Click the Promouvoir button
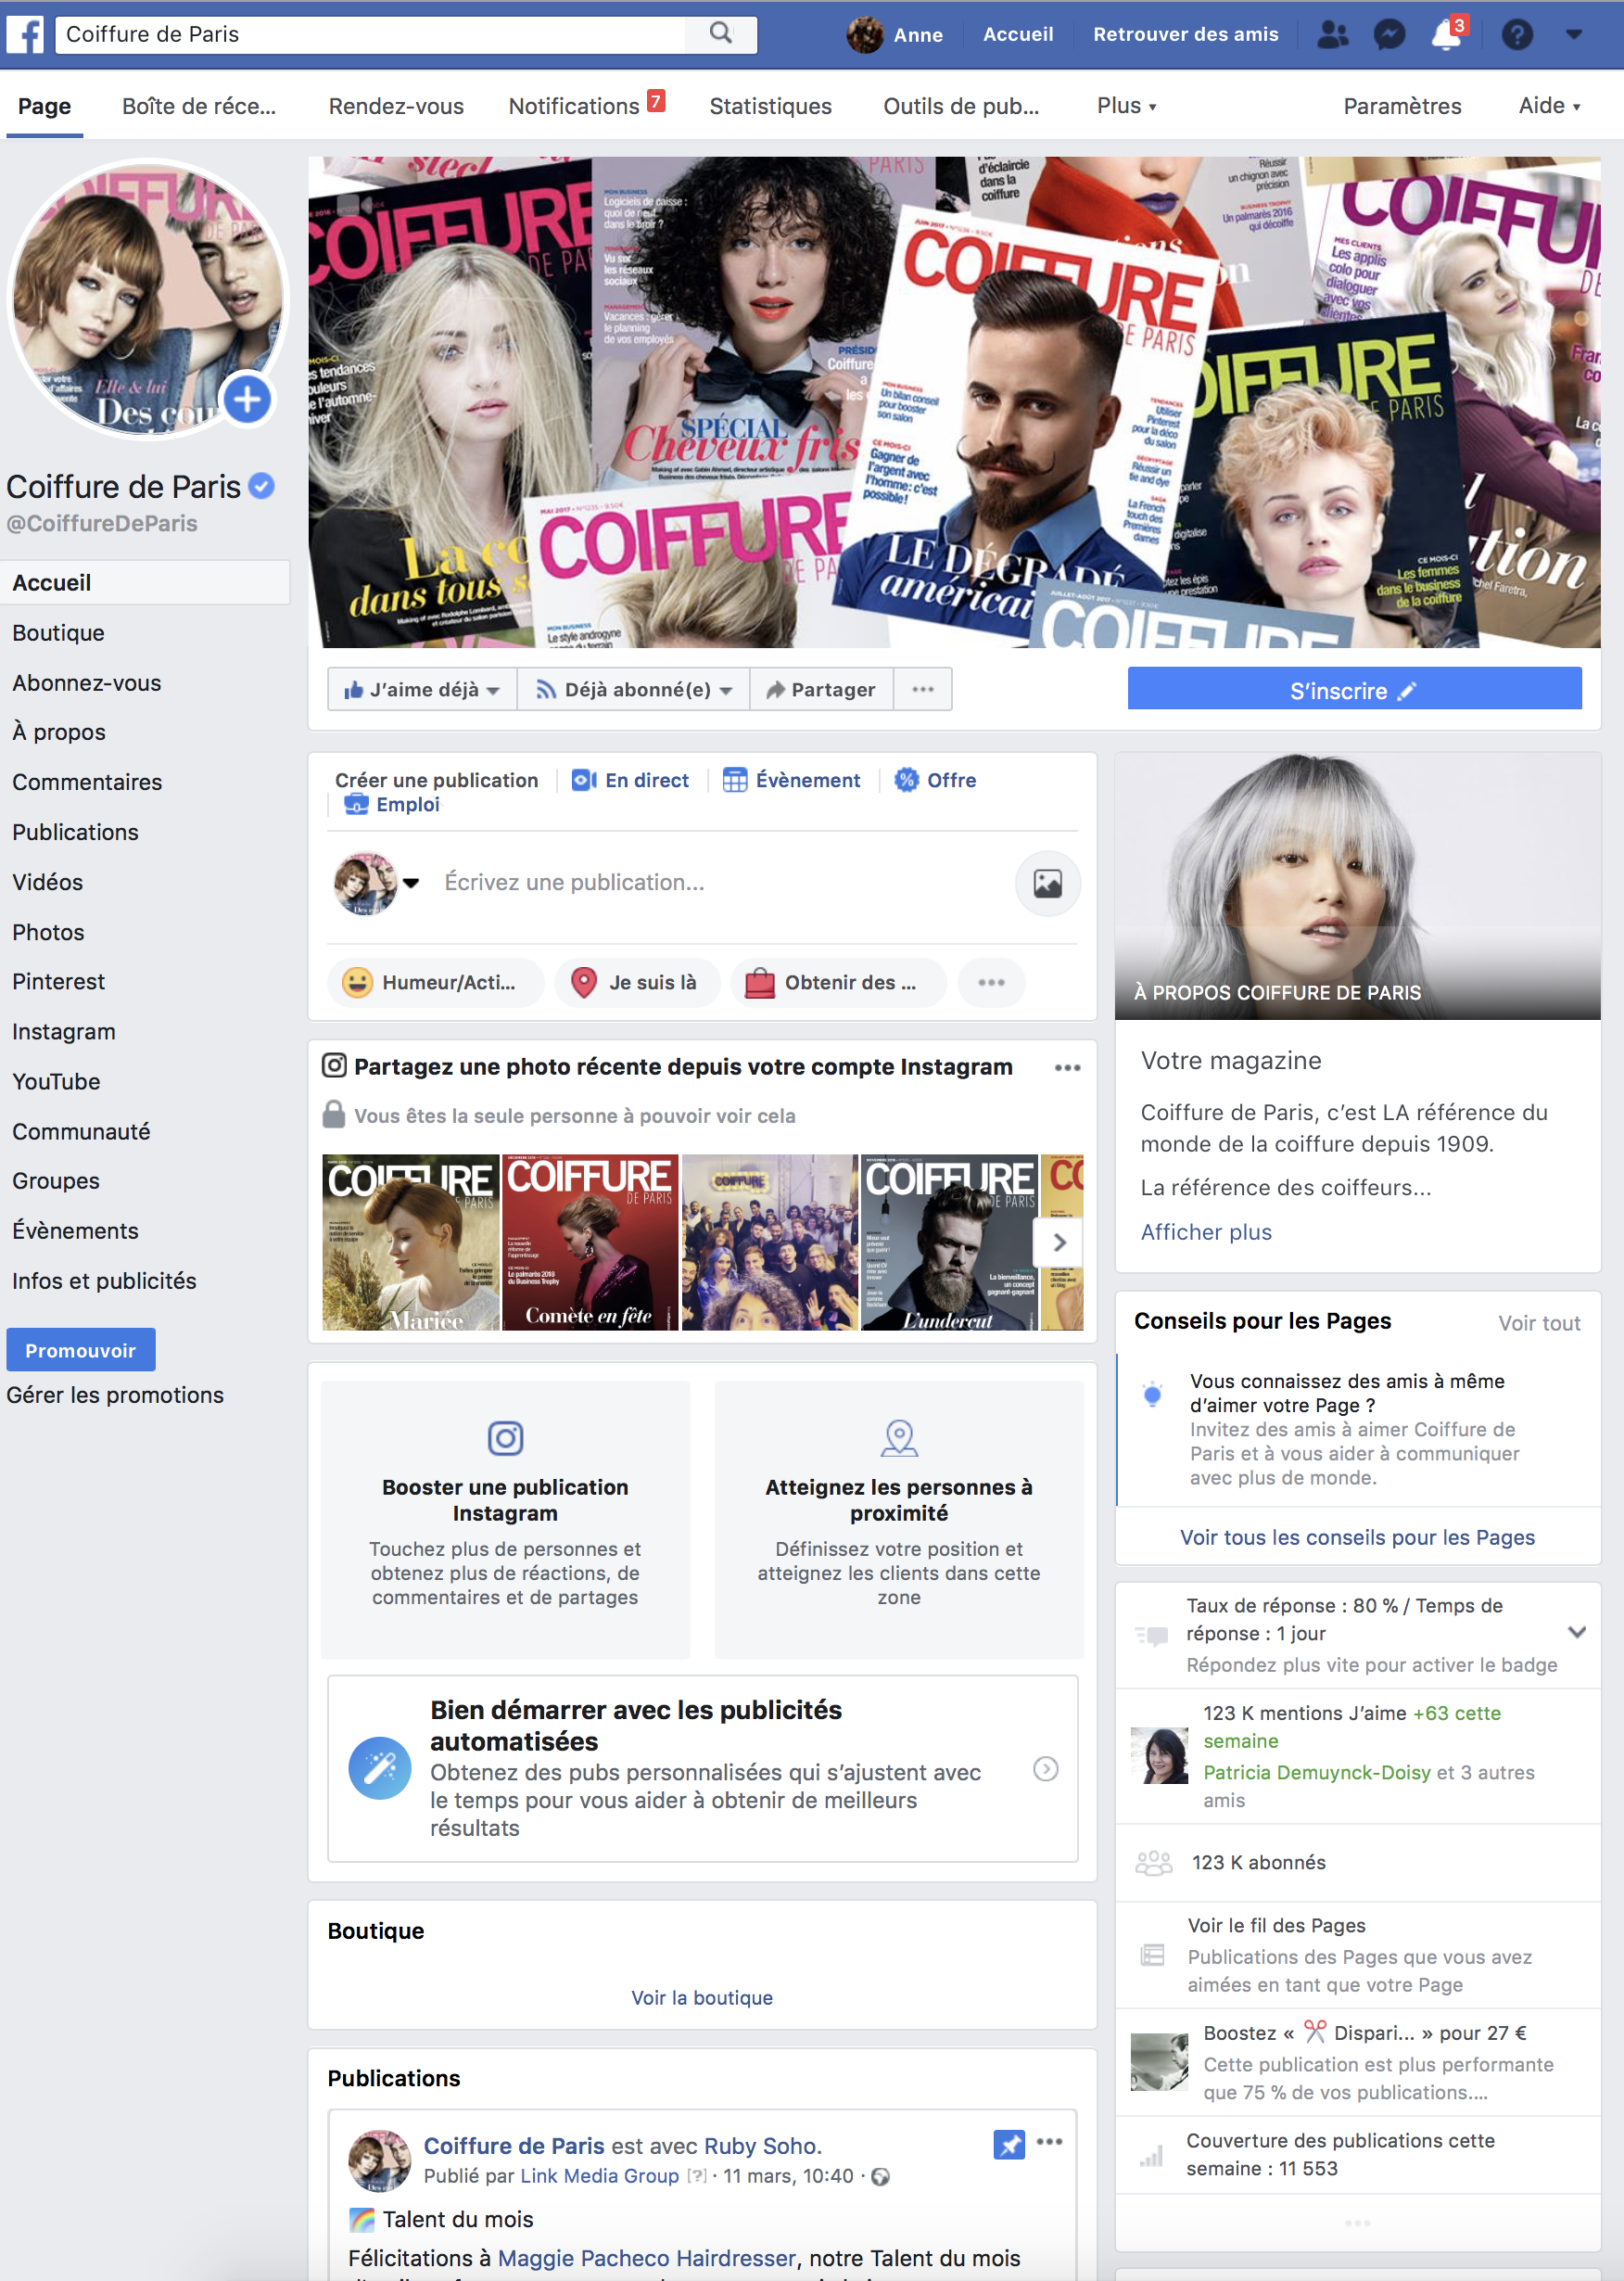 coord(81,1350)
